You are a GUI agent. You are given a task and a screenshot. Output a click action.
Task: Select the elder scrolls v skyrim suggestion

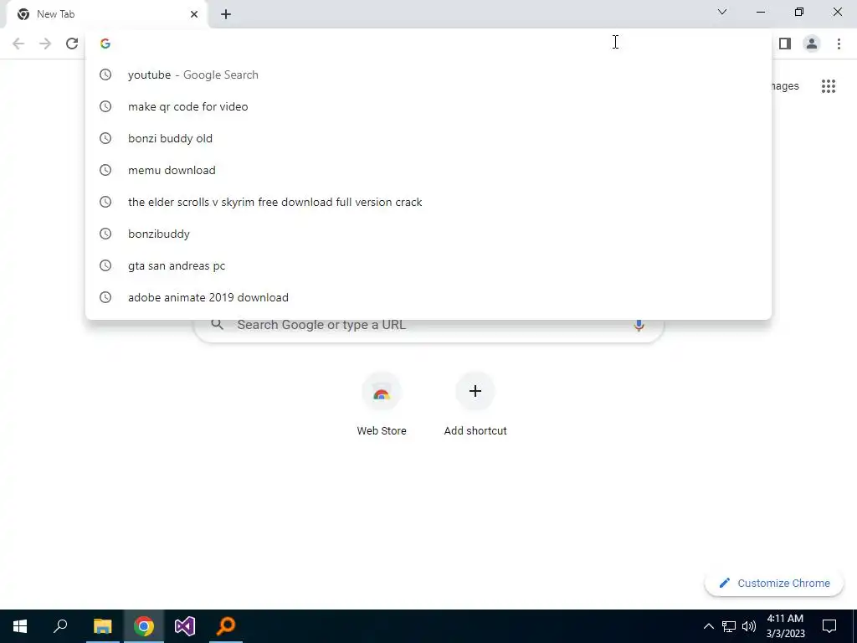point(428,202)
